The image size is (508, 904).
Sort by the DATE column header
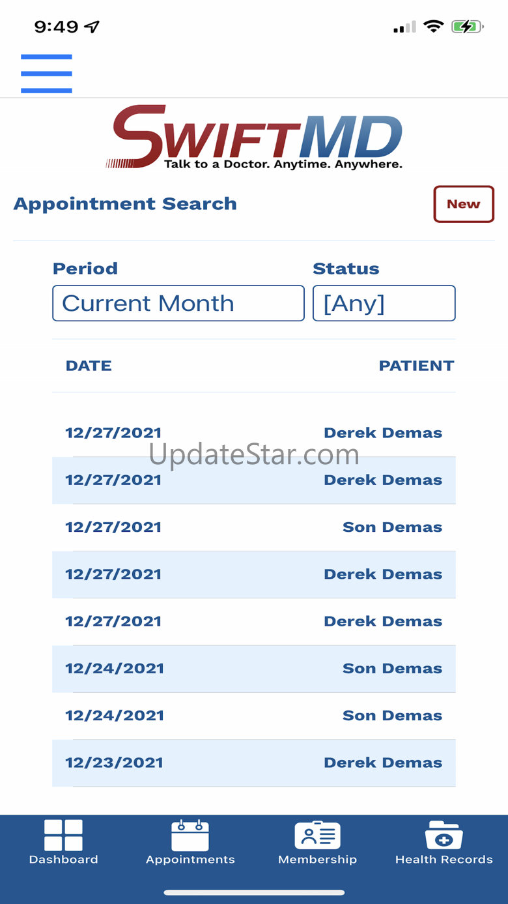tap(89, 366)
